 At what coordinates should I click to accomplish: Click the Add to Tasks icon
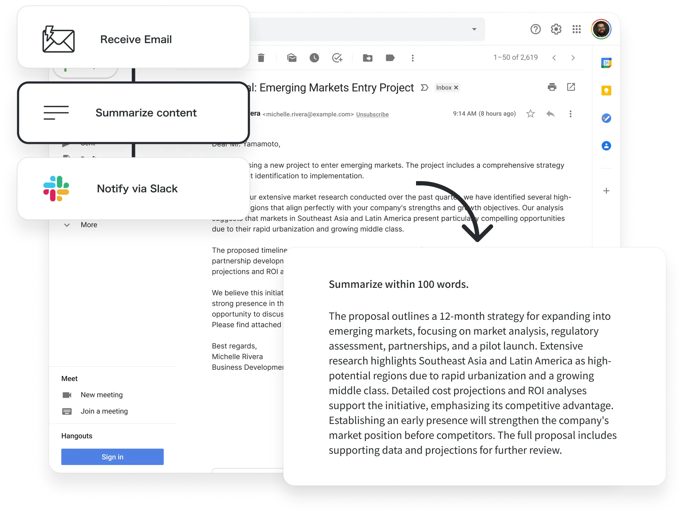pos(337,58)
